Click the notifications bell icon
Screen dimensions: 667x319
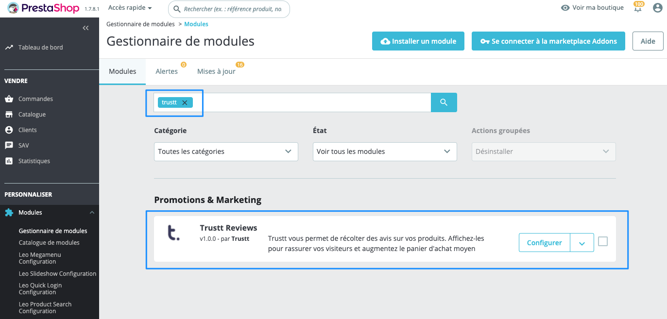point(638,8)
